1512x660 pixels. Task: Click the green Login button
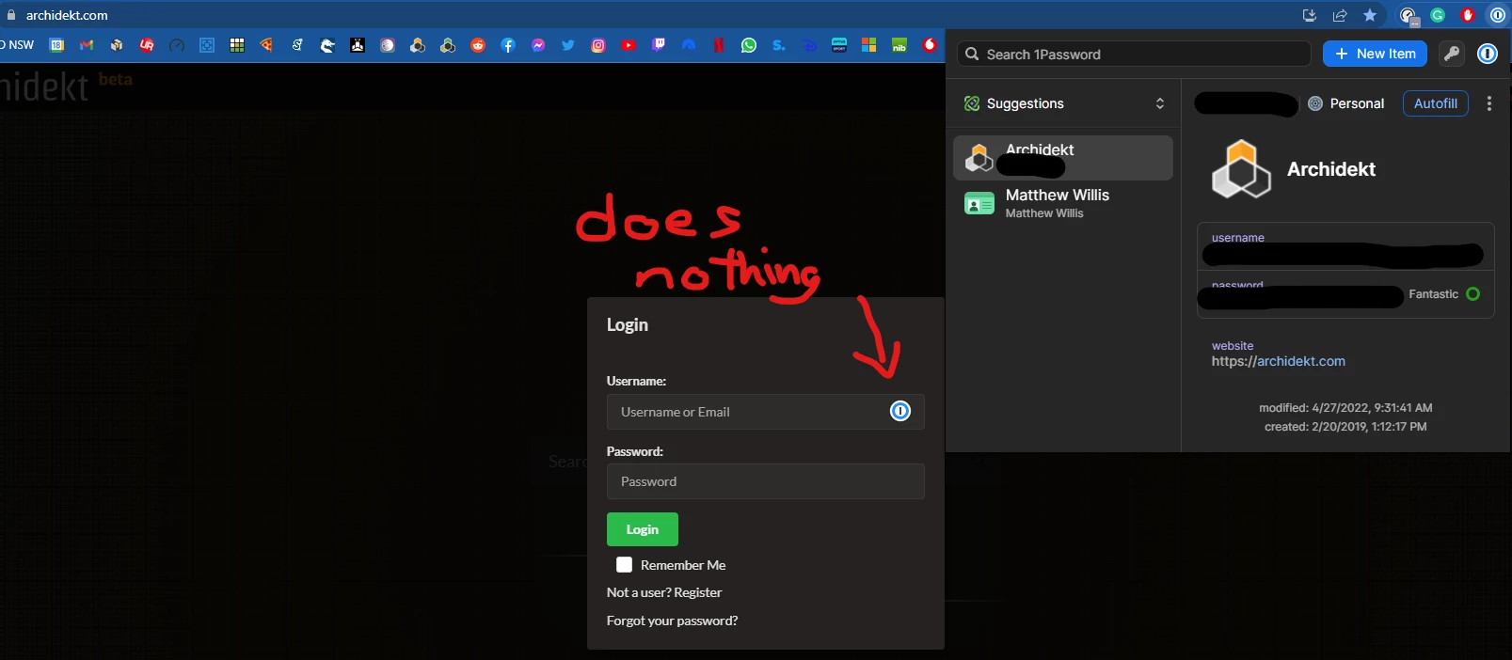click(642, 529)
